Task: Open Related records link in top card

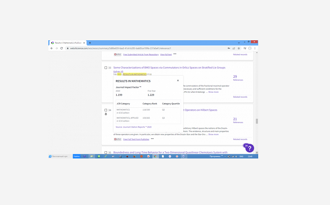Action: point(240,54)
